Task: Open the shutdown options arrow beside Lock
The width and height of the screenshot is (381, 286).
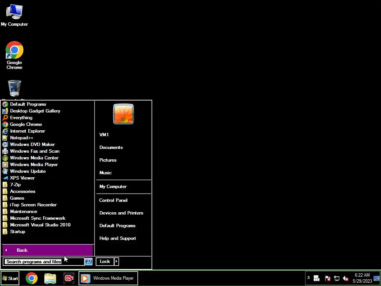Action: [x=116, y=261]
